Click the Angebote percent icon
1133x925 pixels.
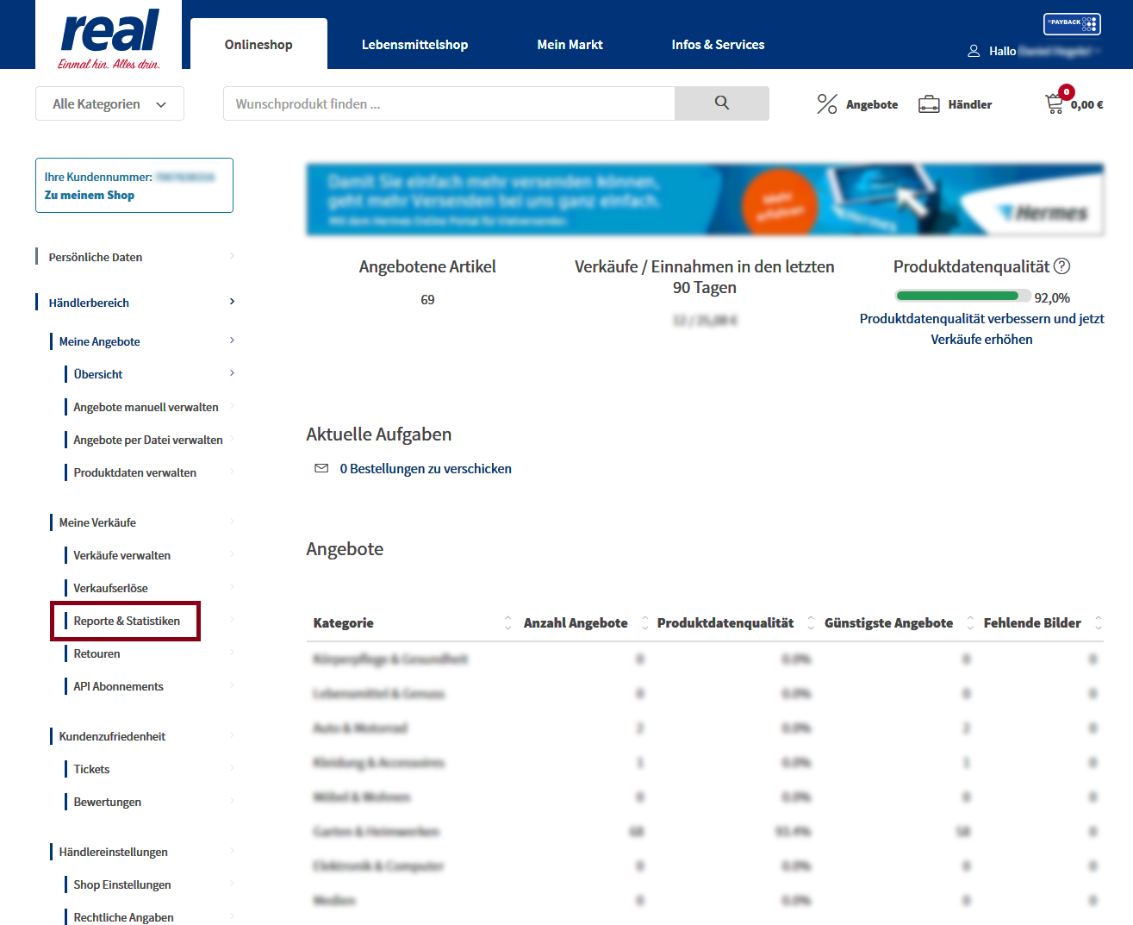coord(826,104)
